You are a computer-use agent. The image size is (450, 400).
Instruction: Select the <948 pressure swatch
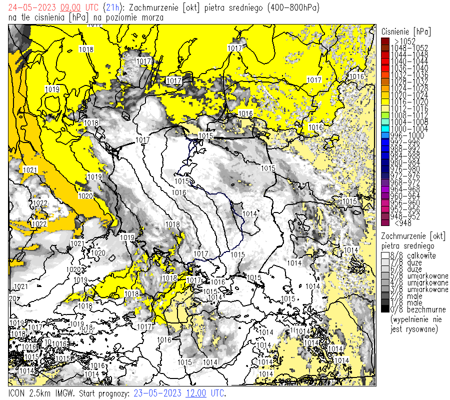tap(385, 223)
